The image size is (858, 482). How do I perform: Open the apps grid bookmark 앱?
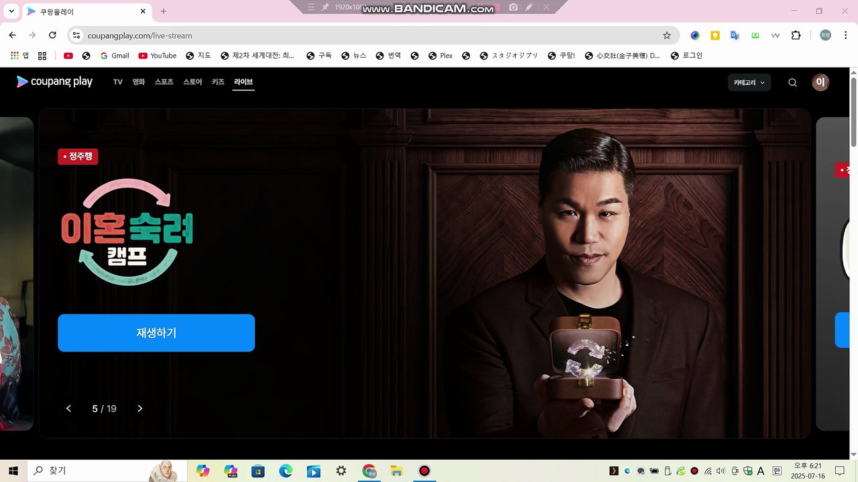tap(19, 56)
